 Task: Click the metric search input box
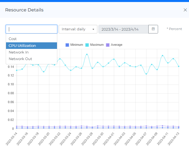[31, 29]
